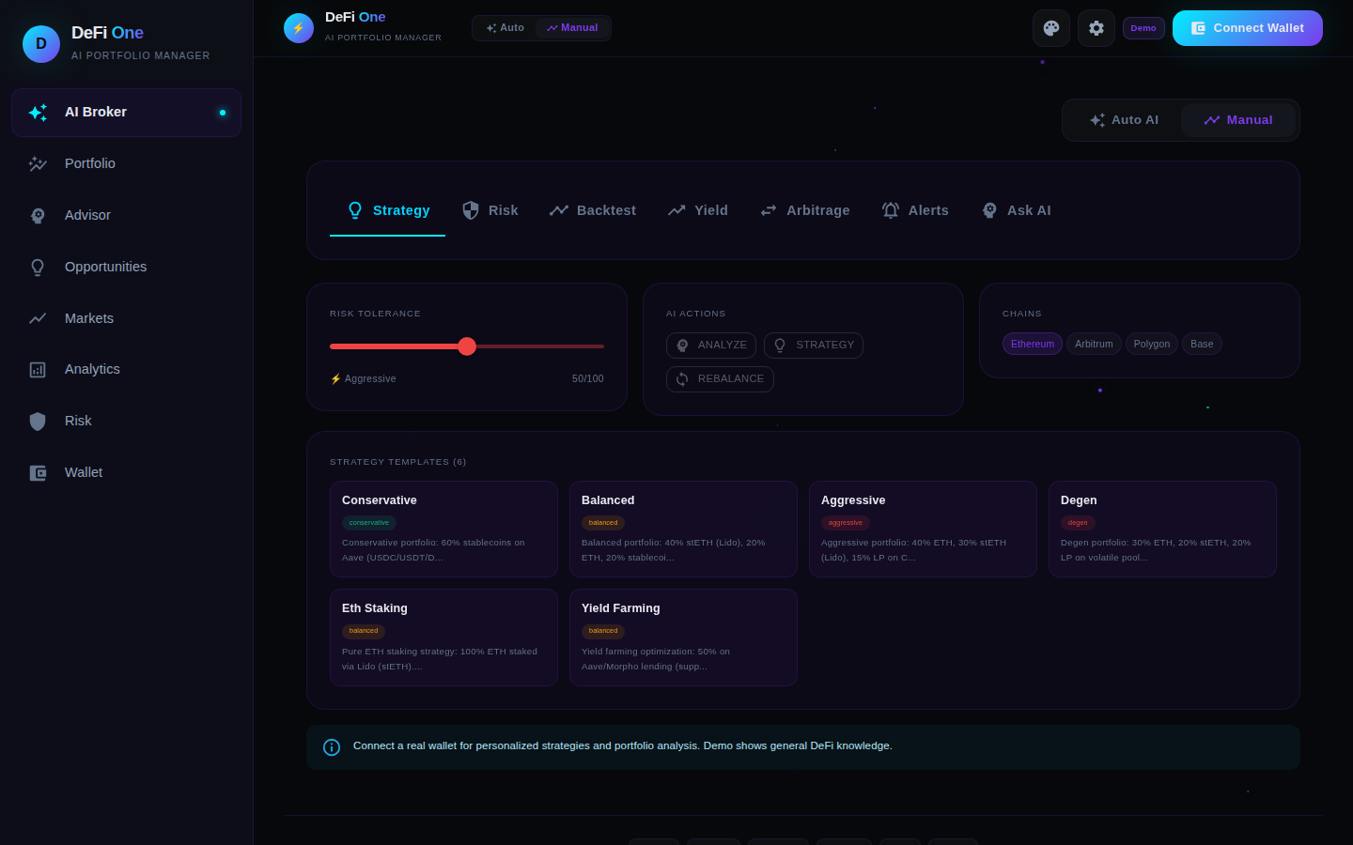This screenshot has height=845, width=1353.
Task: Open Markets in sidebar
Action: pyautogui.click(x=126, y=318)
